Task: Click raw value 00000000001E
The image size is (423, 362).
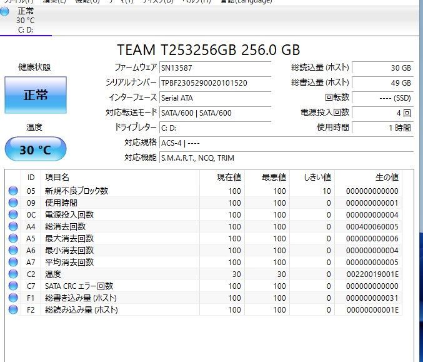Action: click(x=372, y=310)
